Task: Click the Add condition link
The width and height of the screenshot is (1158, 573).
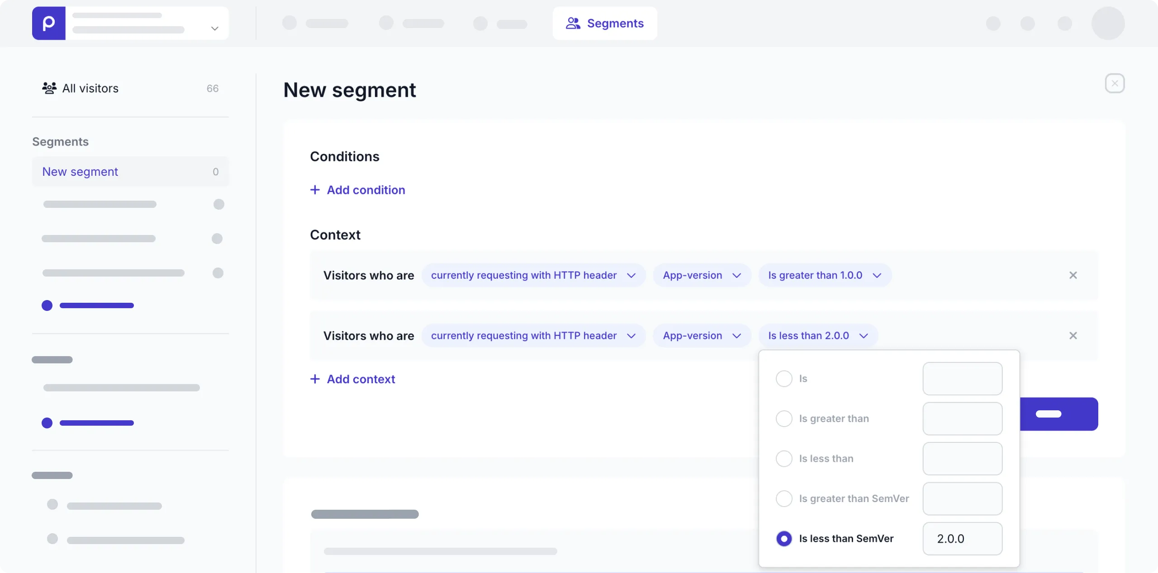Action: pyautogui.click(x=366, y=190)
